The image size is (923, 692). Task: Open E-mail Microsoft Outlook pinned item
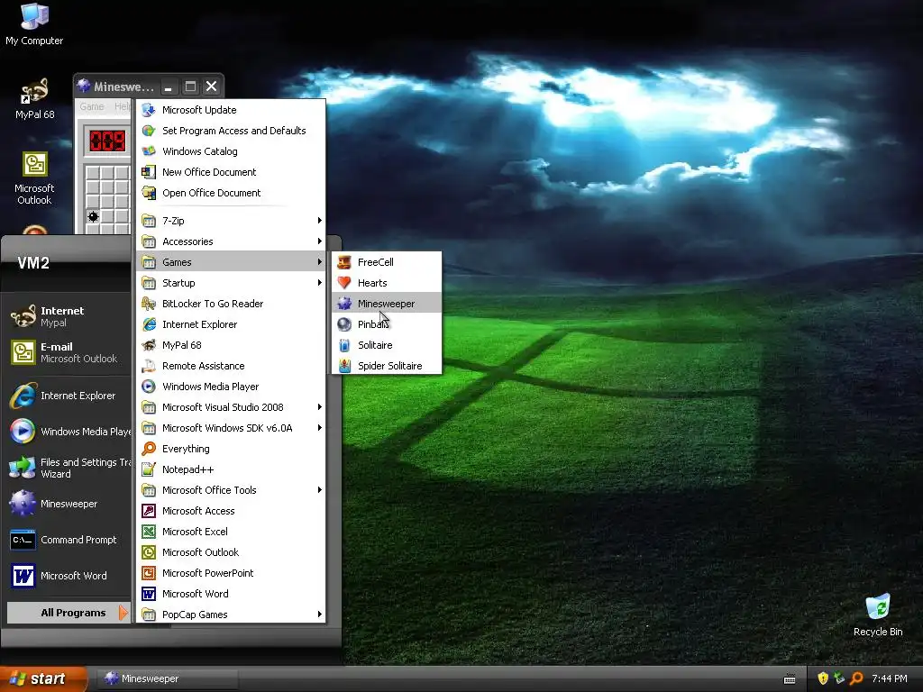69,352
